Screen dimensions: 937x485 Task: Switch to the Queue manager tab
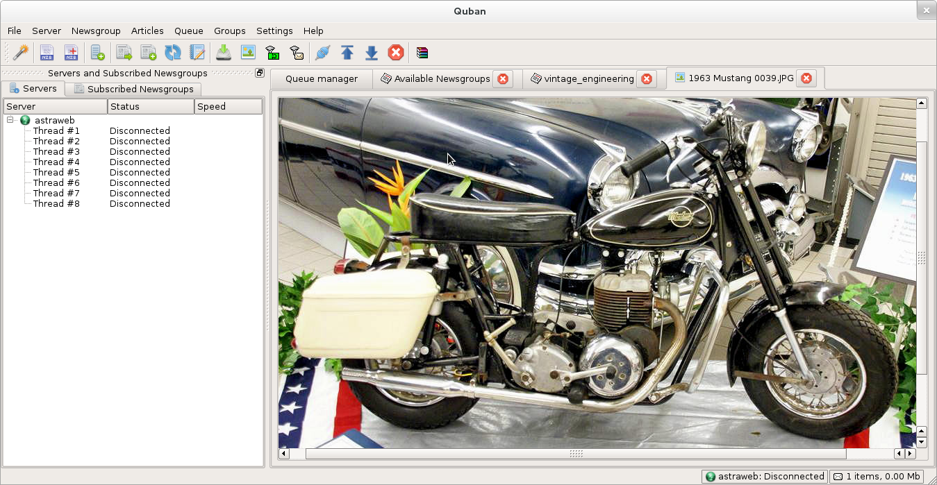point(321,78)
